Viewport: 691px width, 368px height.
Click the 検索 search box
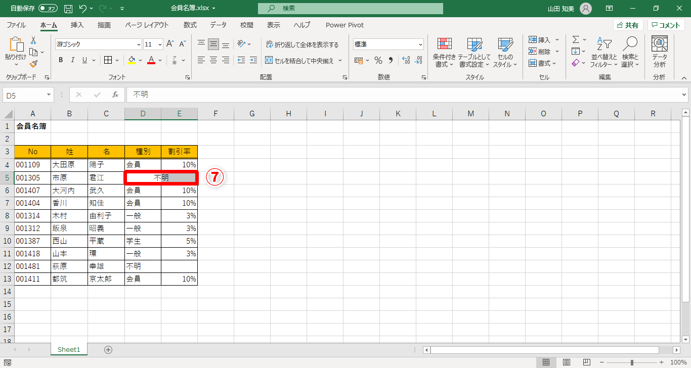point(350,9)
